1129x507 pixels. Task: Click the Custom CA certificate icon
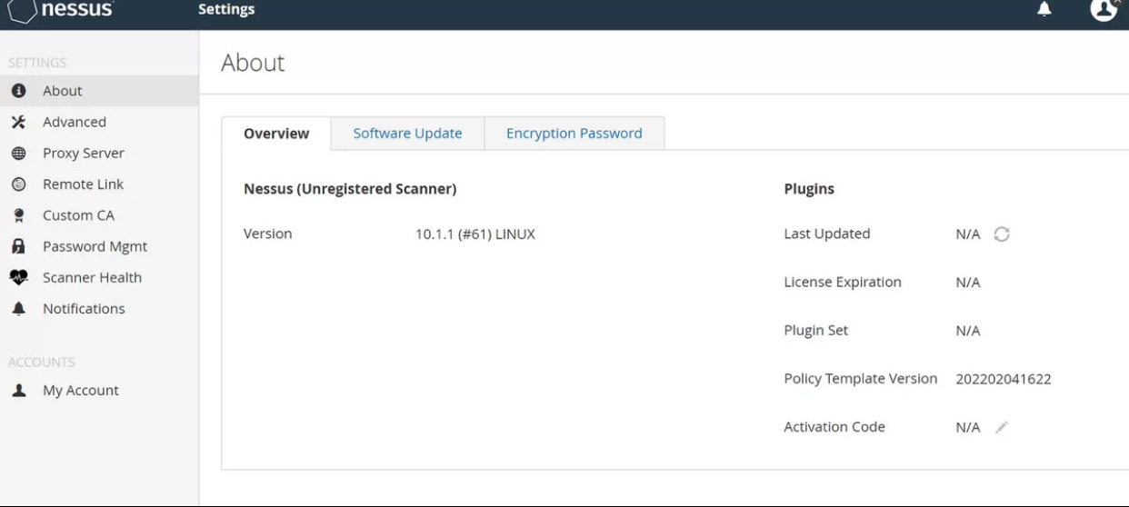pyautogui.click(x=18, y=215)
